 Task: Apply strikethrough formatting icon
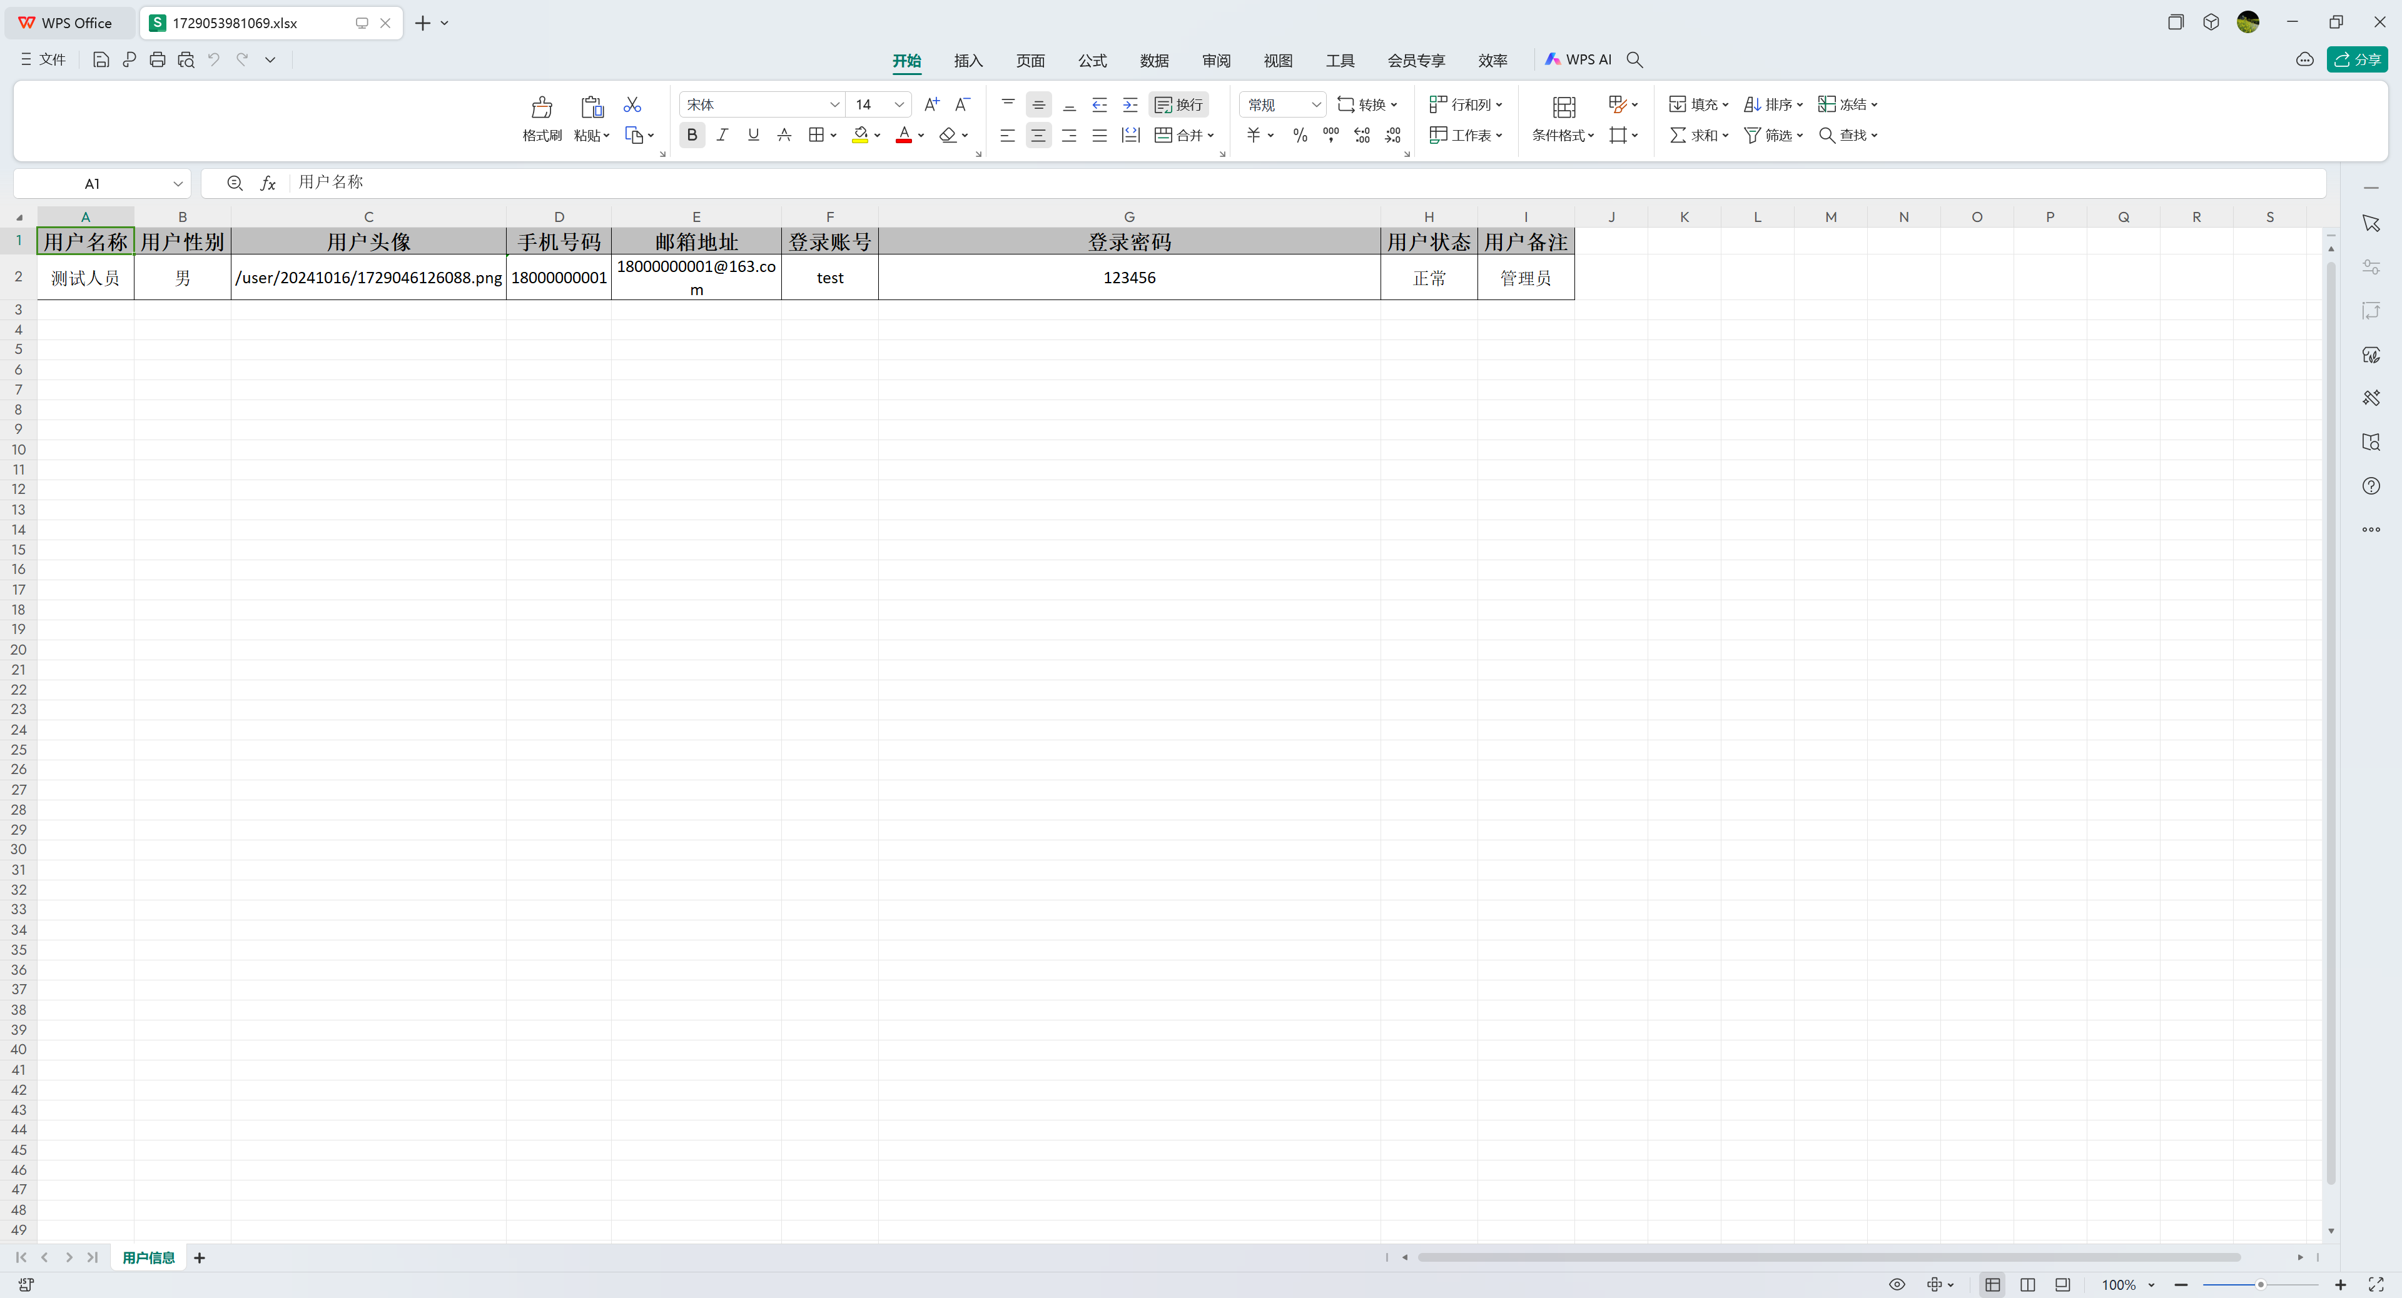point(784,135)
